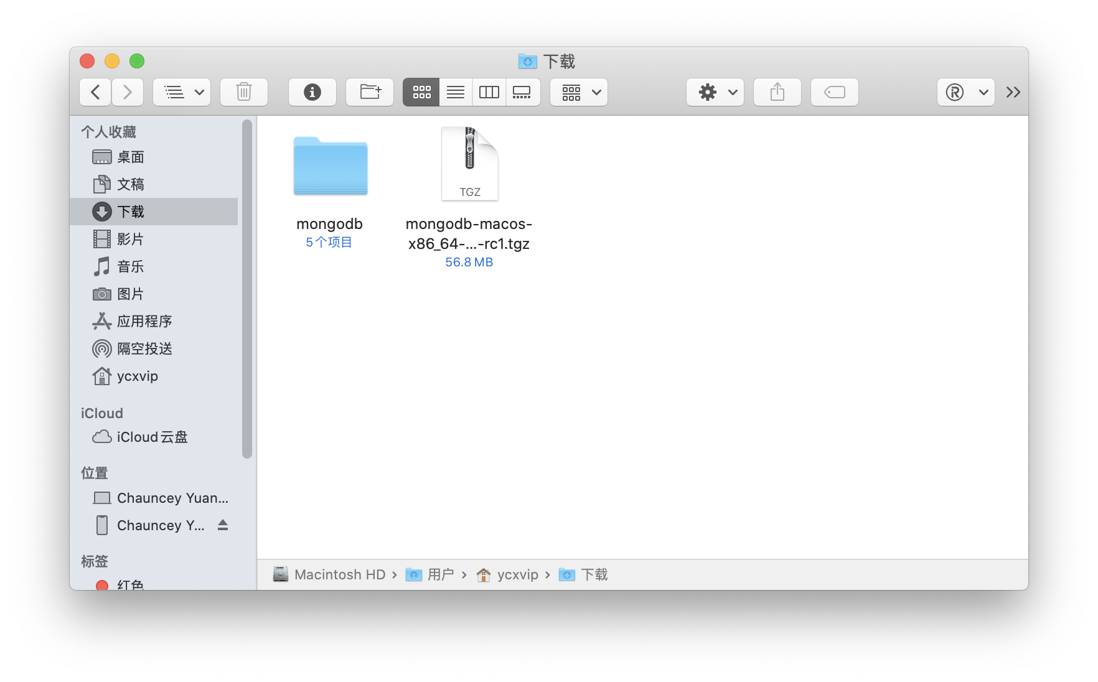Click the Edit Tags toolbar button
Screen dimensions: 1098x682
point(835,92)
